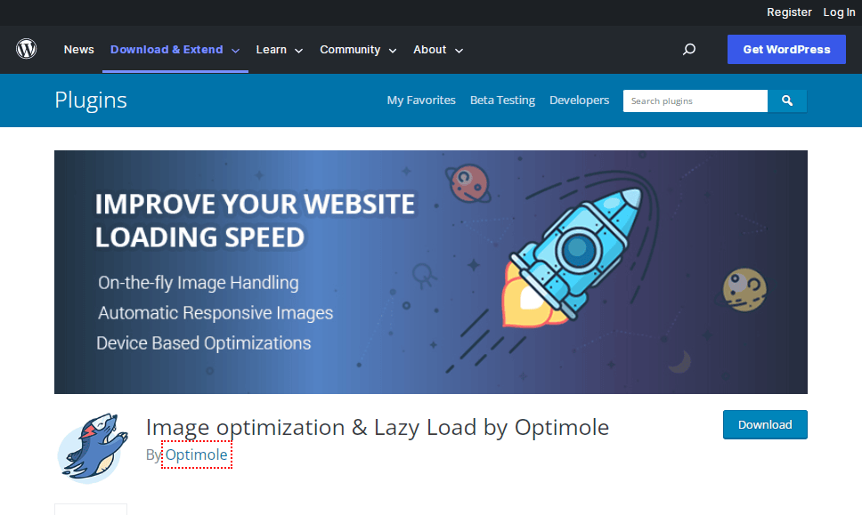Click the WordPress logo icon

(x=27, y=49)
